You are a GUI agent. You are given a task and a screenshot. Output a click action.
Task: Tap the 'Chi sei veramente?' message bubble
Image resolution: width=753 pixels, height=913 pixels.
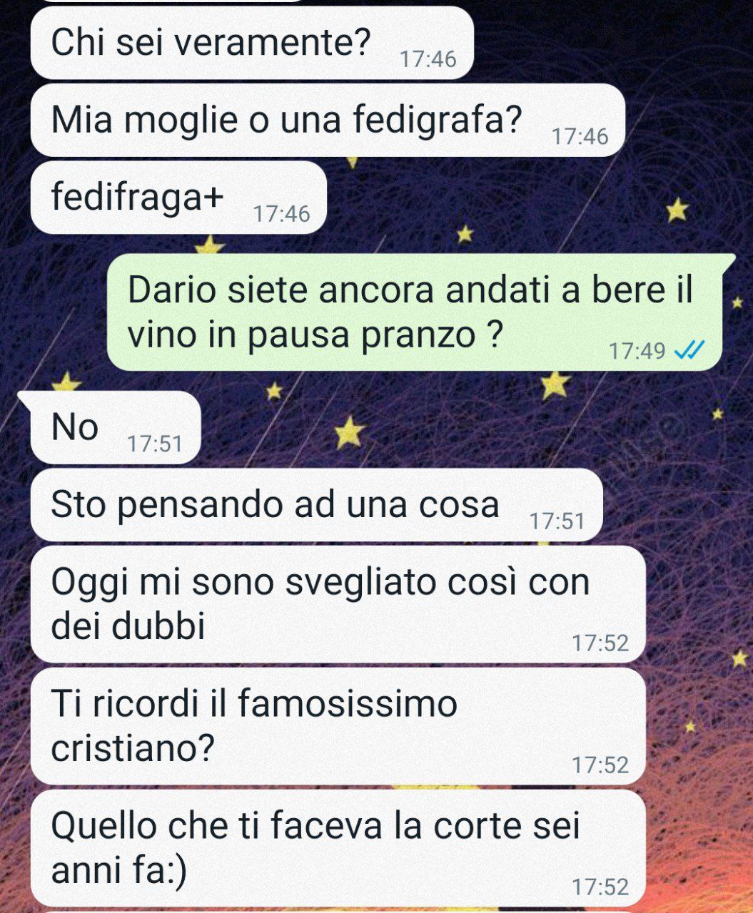(x=252, y=44)
